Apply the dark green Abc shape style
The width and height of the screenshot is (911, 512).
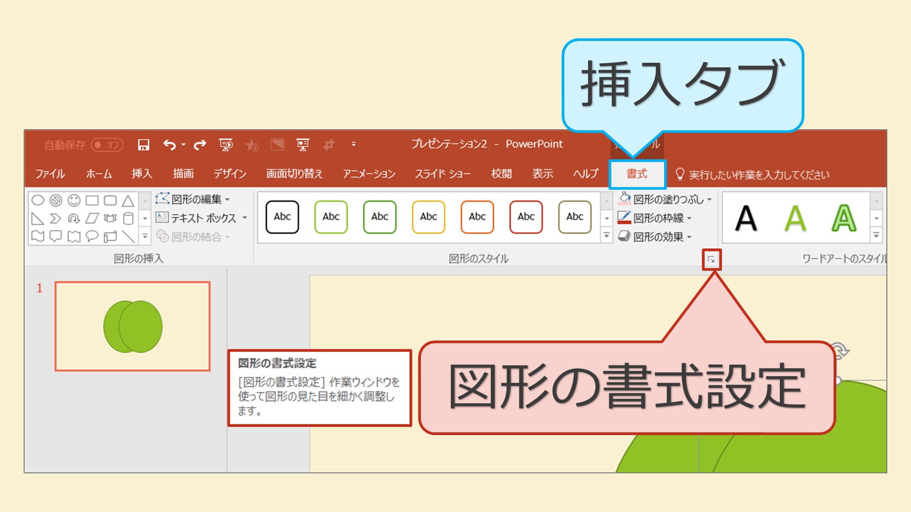pos(379,217)
